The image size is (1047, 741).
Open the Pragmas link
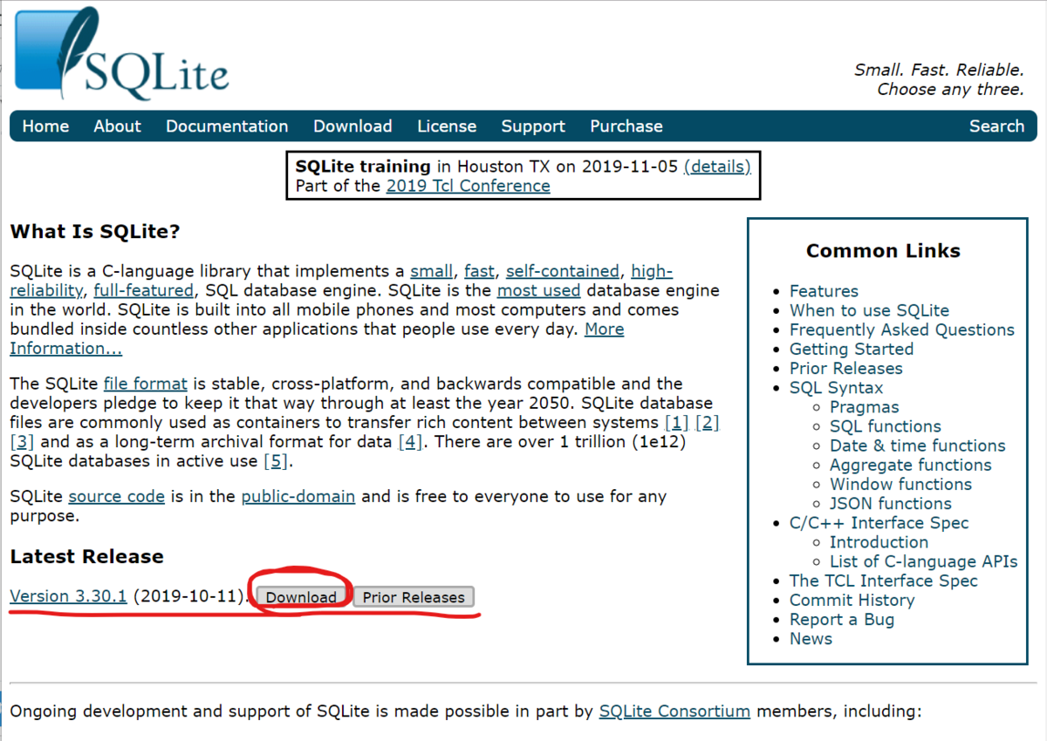click(864, 407)
